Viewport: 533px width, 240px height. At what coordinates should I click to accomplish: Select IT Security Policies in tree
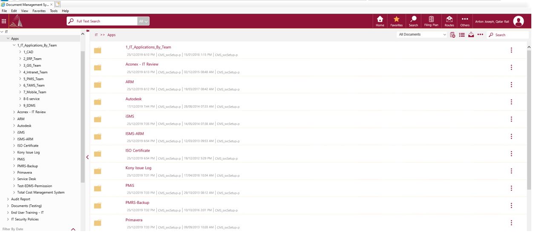[x=25, y=219]
